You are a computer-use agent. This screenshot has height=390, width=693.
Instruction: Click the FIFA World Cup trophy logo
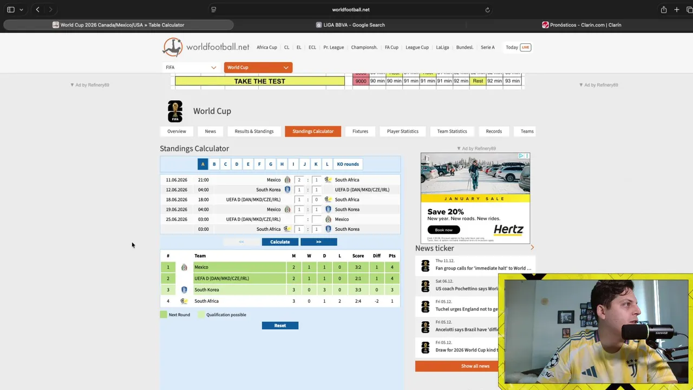[175, 111]
